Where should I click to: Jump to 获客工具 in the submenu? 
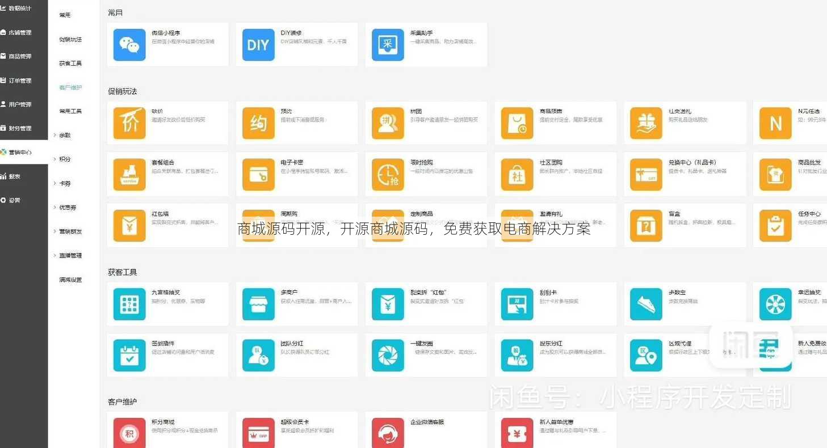[x=70, y=64]
